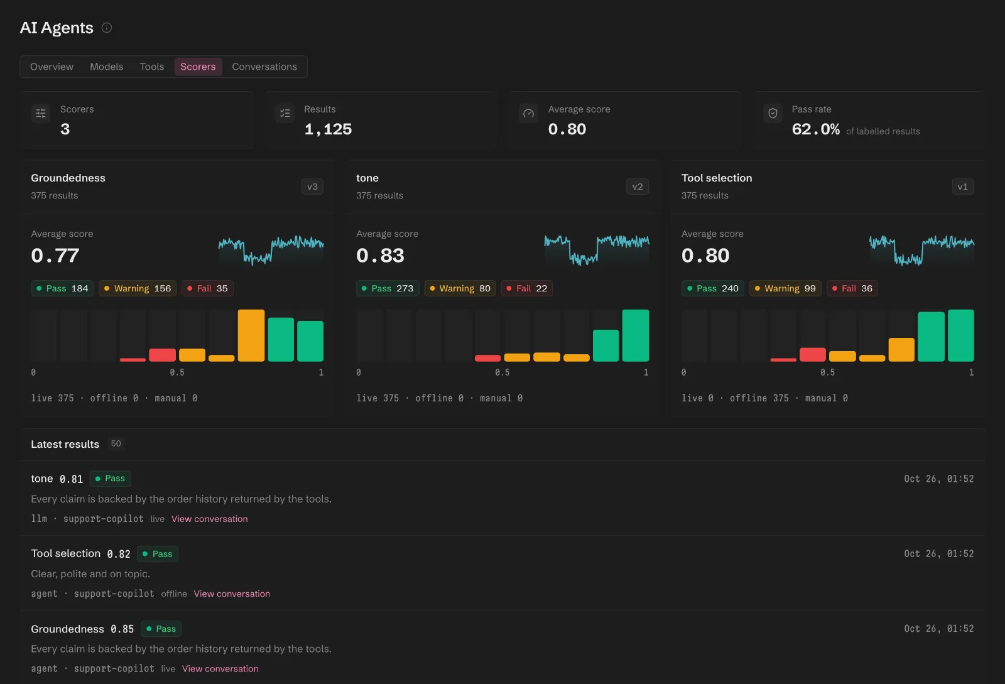Click Pass badge on Groundedness 0.85 result
1005x684 pixels.
tap(161, 629)
